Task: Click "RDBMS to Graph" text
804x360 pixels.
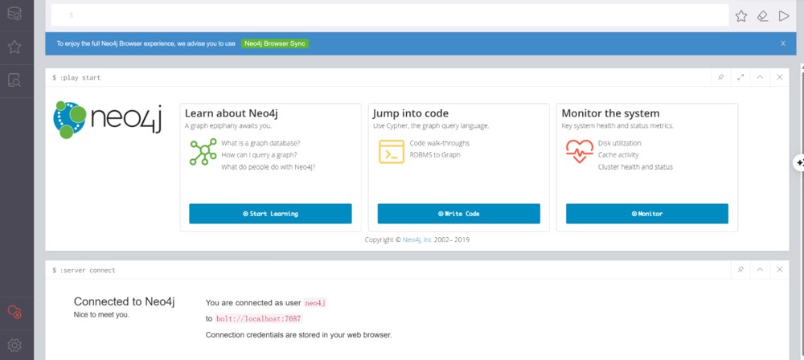Action: pyautogui.click(x=435, y=155)
